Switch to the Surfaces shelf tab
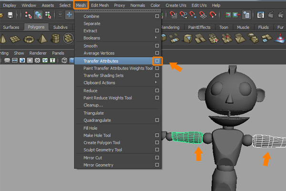286x191 pixels. pyautogui.click(x=11, y=27)
